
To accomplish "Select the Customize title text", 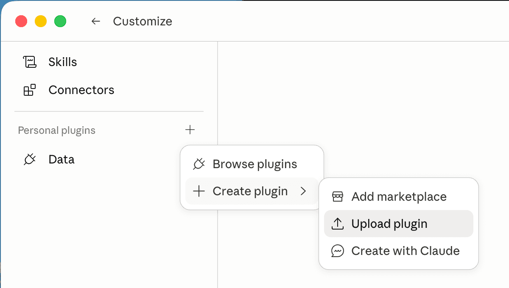I will pyautogui.click(x=143, y=21).
